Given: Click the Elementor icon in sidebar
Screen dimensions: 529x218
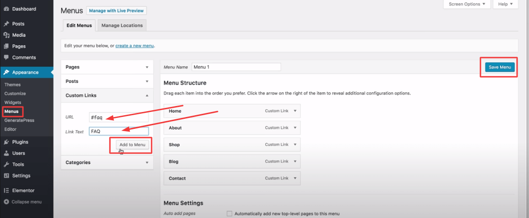Looking at the screenshot, I should (x=6, y=191).
